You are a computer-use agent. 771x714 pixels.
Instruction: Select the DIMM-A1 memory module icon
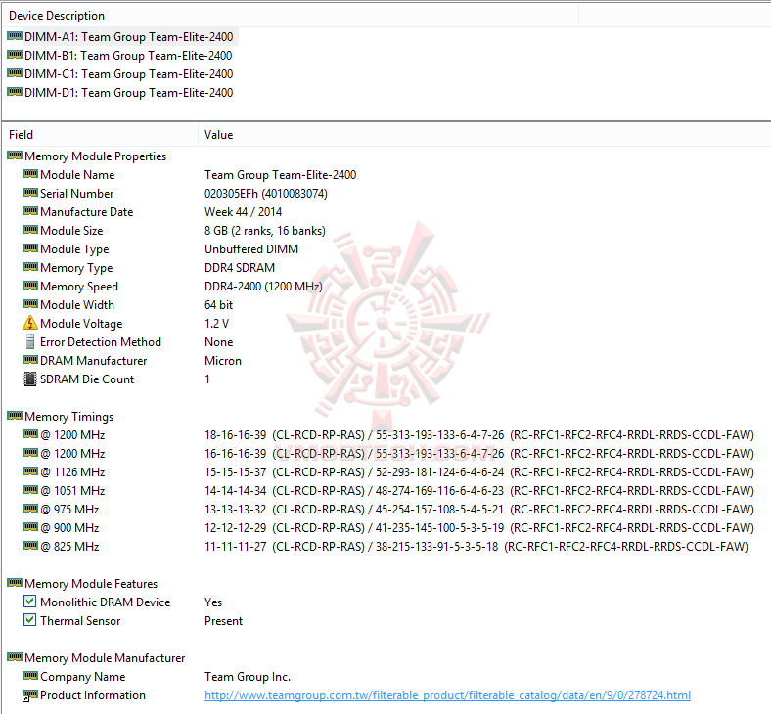pos(15,36)
